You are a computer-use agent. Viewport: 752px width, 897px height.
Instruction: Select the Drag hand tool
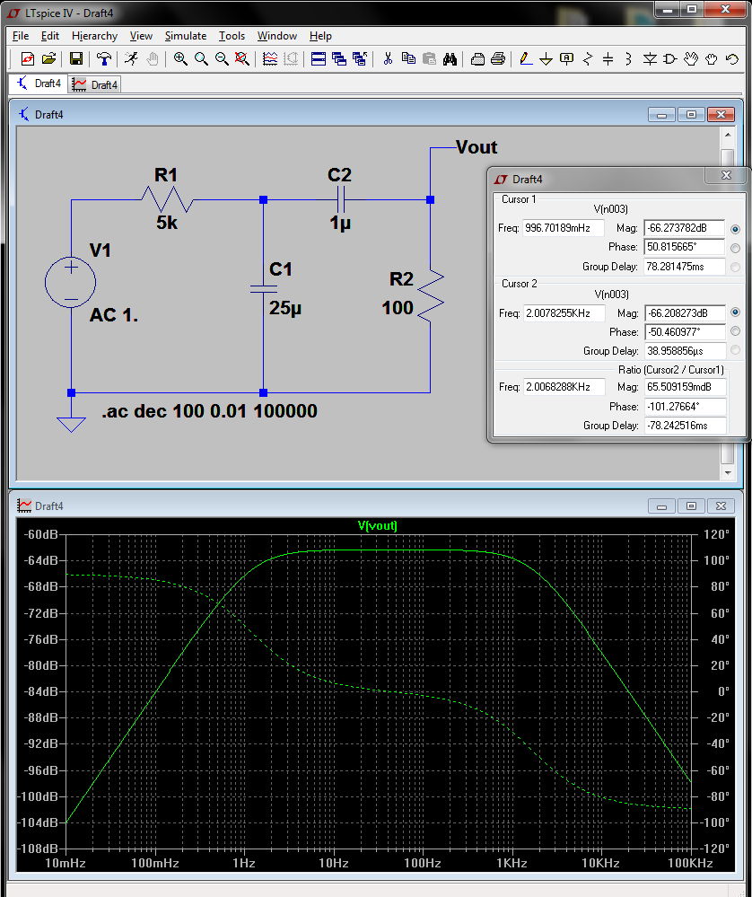(712, 58)
